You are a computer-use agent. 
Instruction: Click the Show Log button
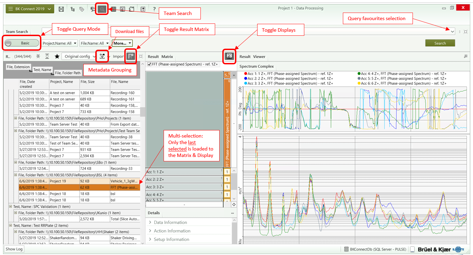(14, 249)
